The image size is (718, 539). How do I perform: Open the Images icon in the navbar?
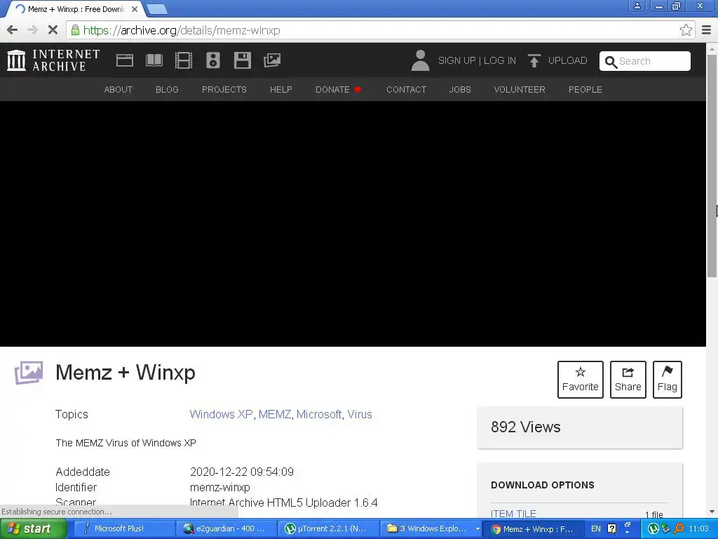click(272, 60)
